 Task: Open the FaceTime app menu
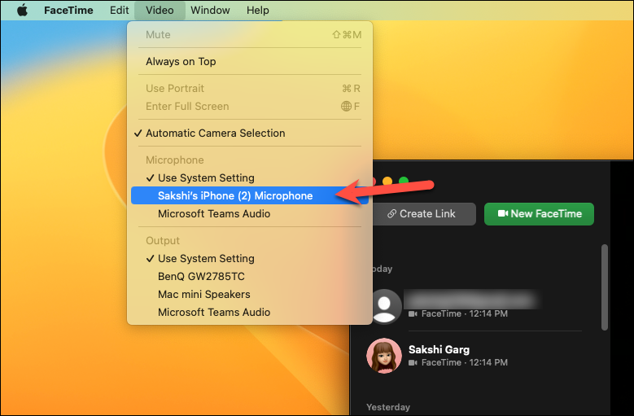point(68,10)
